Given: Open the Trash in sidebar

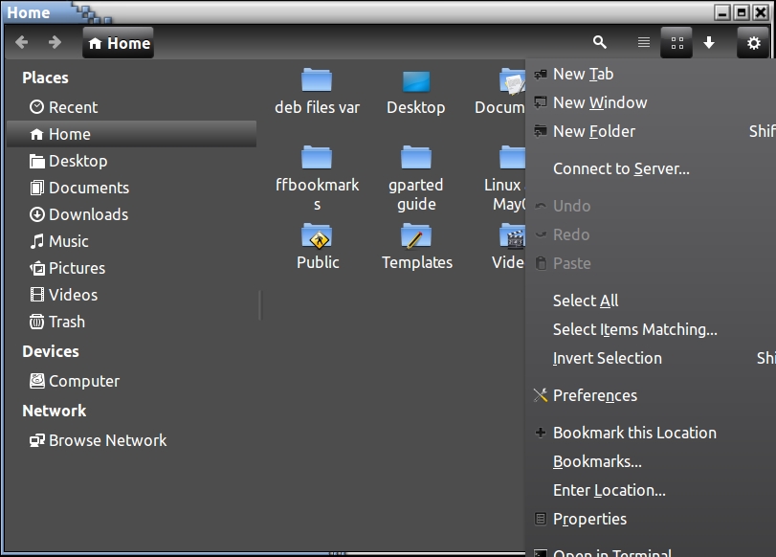Looking at the screenshot, I should tap(66, 322).
